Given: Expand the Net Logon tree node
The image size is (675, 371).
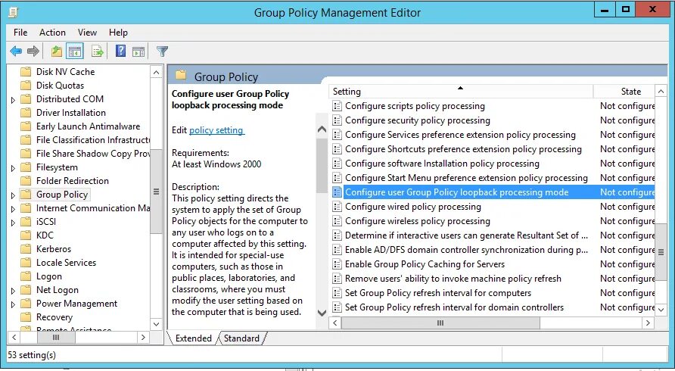Looking at the screenshot, I should (x=13, y=291).
